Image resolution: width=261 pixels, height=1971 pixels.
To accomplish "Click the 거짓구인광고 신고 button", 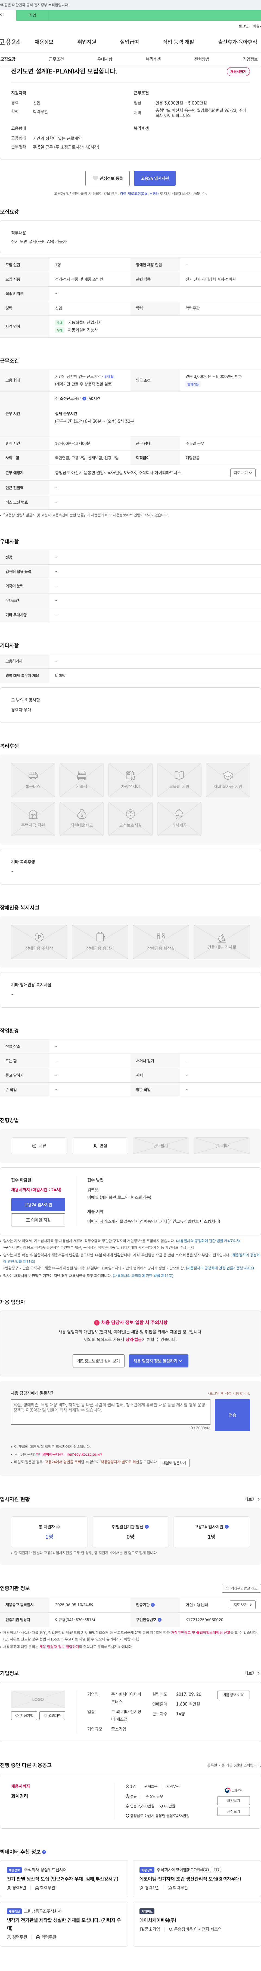I will tap(241, 1589).
